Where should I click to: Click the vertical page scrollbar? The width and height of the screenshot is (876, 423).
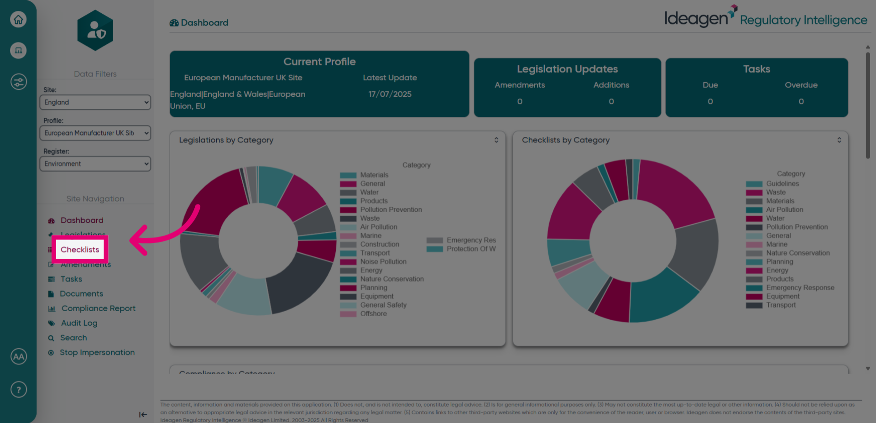868,106
